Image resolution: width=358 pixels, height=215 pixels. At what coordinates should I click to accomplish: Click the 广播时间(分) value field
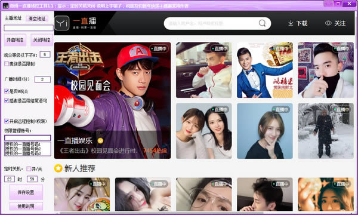42,79
